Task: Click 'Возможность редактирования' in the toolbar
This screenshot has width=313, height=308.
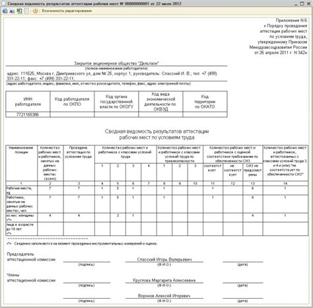Action: tap(67, 11)
